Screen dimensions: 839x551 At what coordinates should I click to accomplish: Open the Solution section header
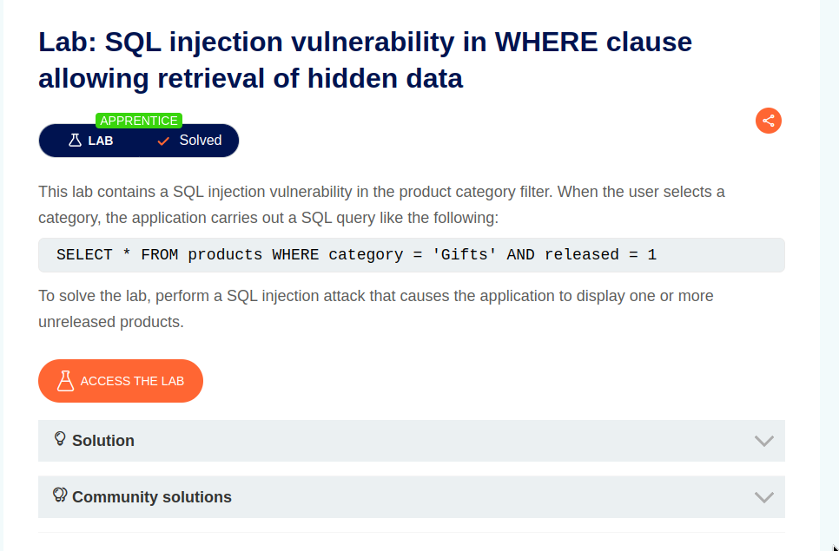point(412,441)
